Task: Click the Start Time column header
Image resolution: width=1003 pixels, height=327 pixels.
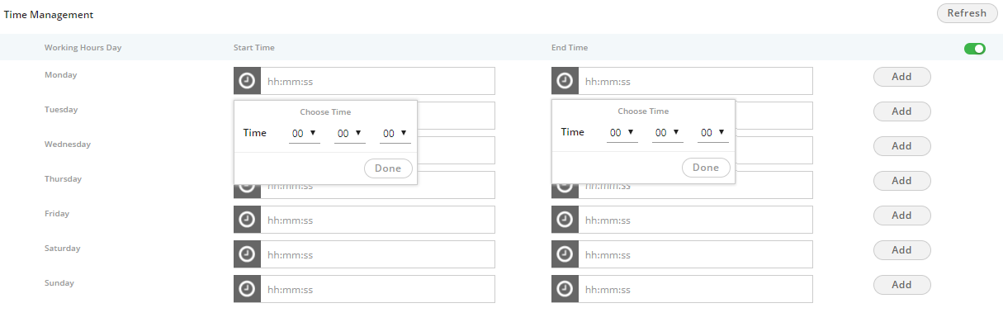Action: pyautogui.click(x=254, y=48)
